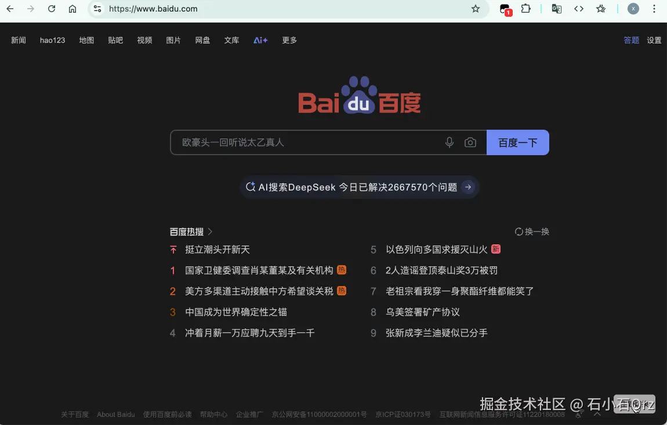Expand the 更多 menu

(x=289, y=40)
